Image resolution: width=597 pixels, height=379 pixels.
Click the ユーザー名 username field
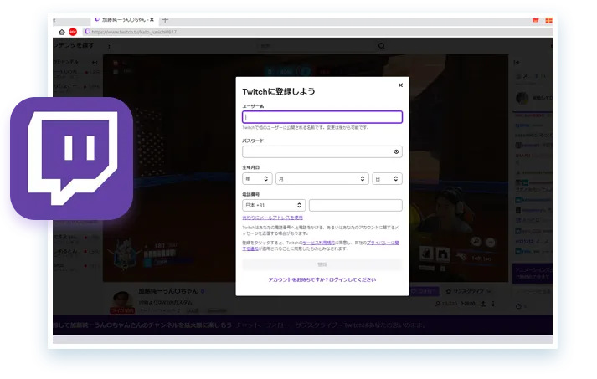(322, 117)
